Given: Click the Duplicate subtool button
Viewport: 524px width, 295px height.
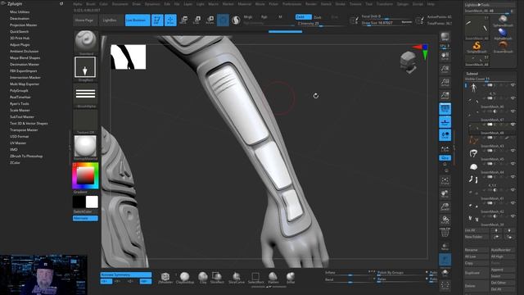Looking at the screenshot, I should pyautogui.click(x=477, y=273).
